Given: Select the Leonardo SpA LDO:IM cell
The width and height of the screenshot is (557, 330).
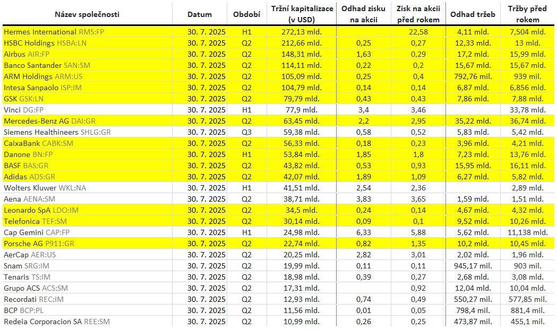Looking at the screenshot, I should pos(88,210).
